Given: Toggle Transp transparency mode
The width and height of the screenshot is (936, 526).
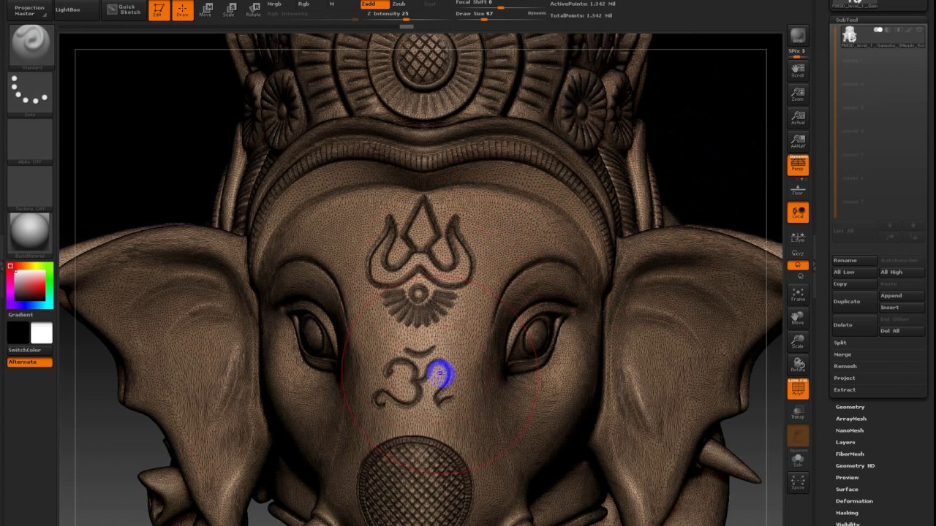Looking at the screenshot, I should pos(798,413).
